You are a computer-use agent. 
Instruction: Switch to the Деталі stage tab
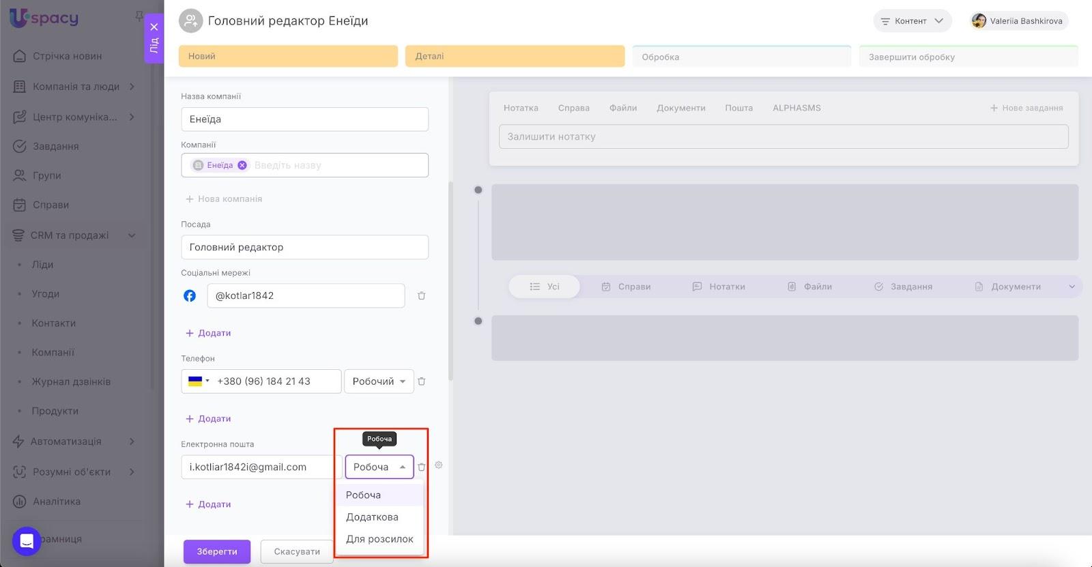[515, 56]
